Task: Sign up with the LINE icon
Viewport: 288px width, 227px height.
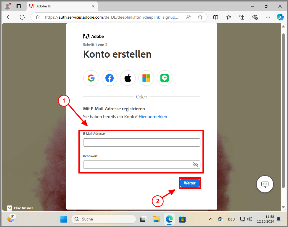Action: click(164, 78)
